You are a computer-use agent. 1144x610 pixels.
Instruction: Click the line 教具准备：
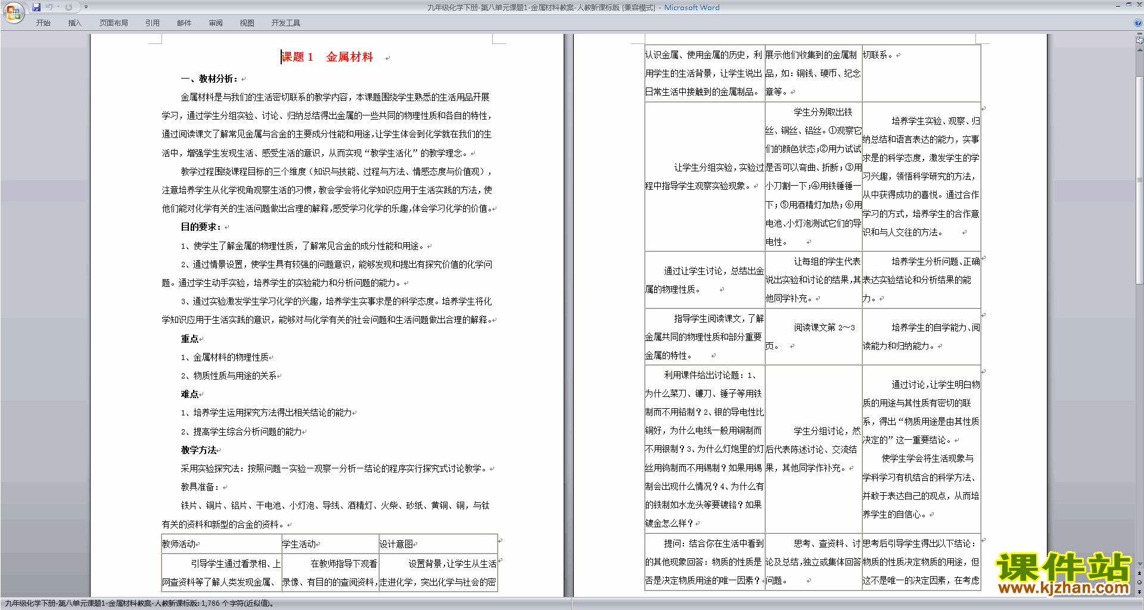point(200,487)
